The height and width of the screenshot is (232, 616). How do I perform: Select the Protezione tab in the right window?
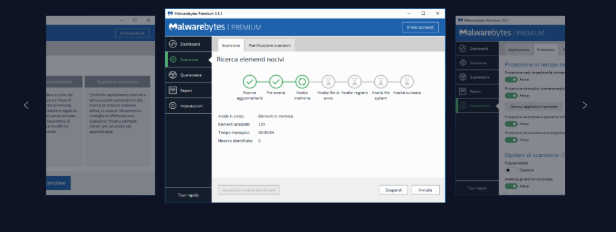coord(546,50)
